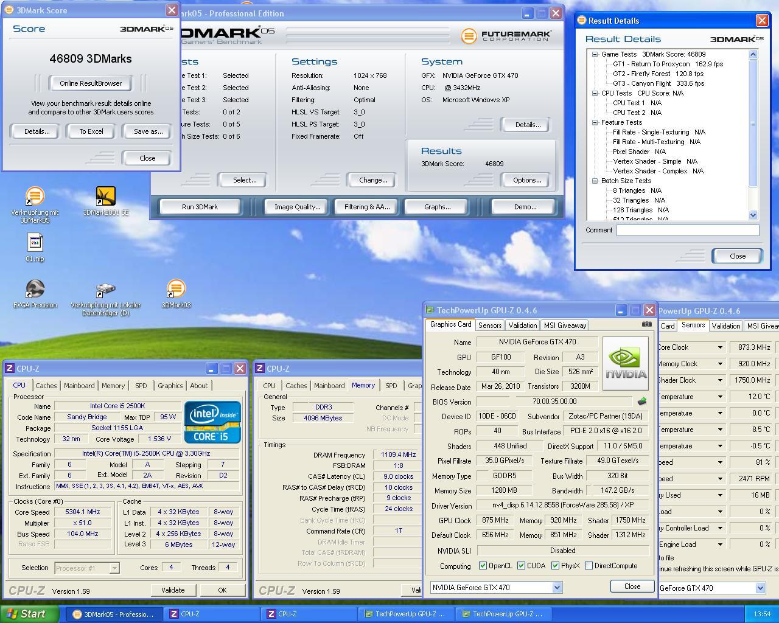Open the GPU selection dropdown in GPU-Z
The image size is (779, 623).
coord(557,588)
